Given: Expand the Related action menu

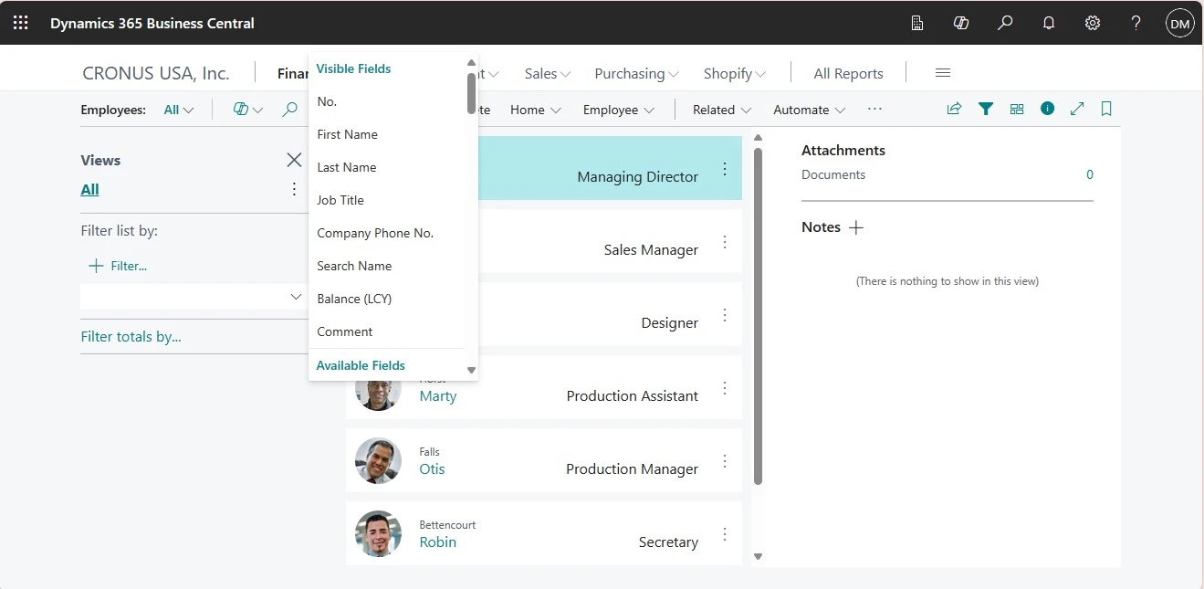Looking at the screenshot, I should tap(722, 110).
